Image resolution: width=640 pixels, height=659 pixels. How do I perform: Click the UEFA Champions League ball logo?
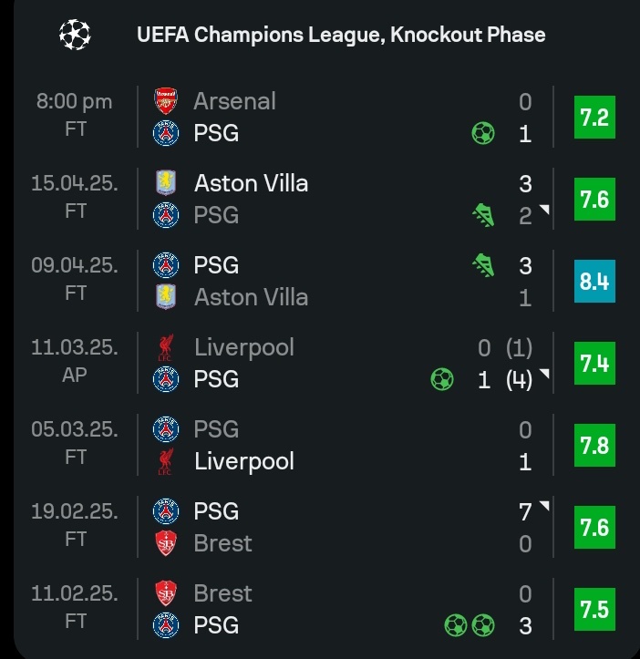[x=75, y=35]
